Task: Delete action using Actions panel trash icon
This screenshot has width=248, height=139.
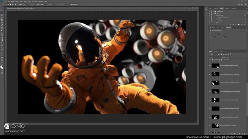Action: pyautogui.click(x=245, y=25)
